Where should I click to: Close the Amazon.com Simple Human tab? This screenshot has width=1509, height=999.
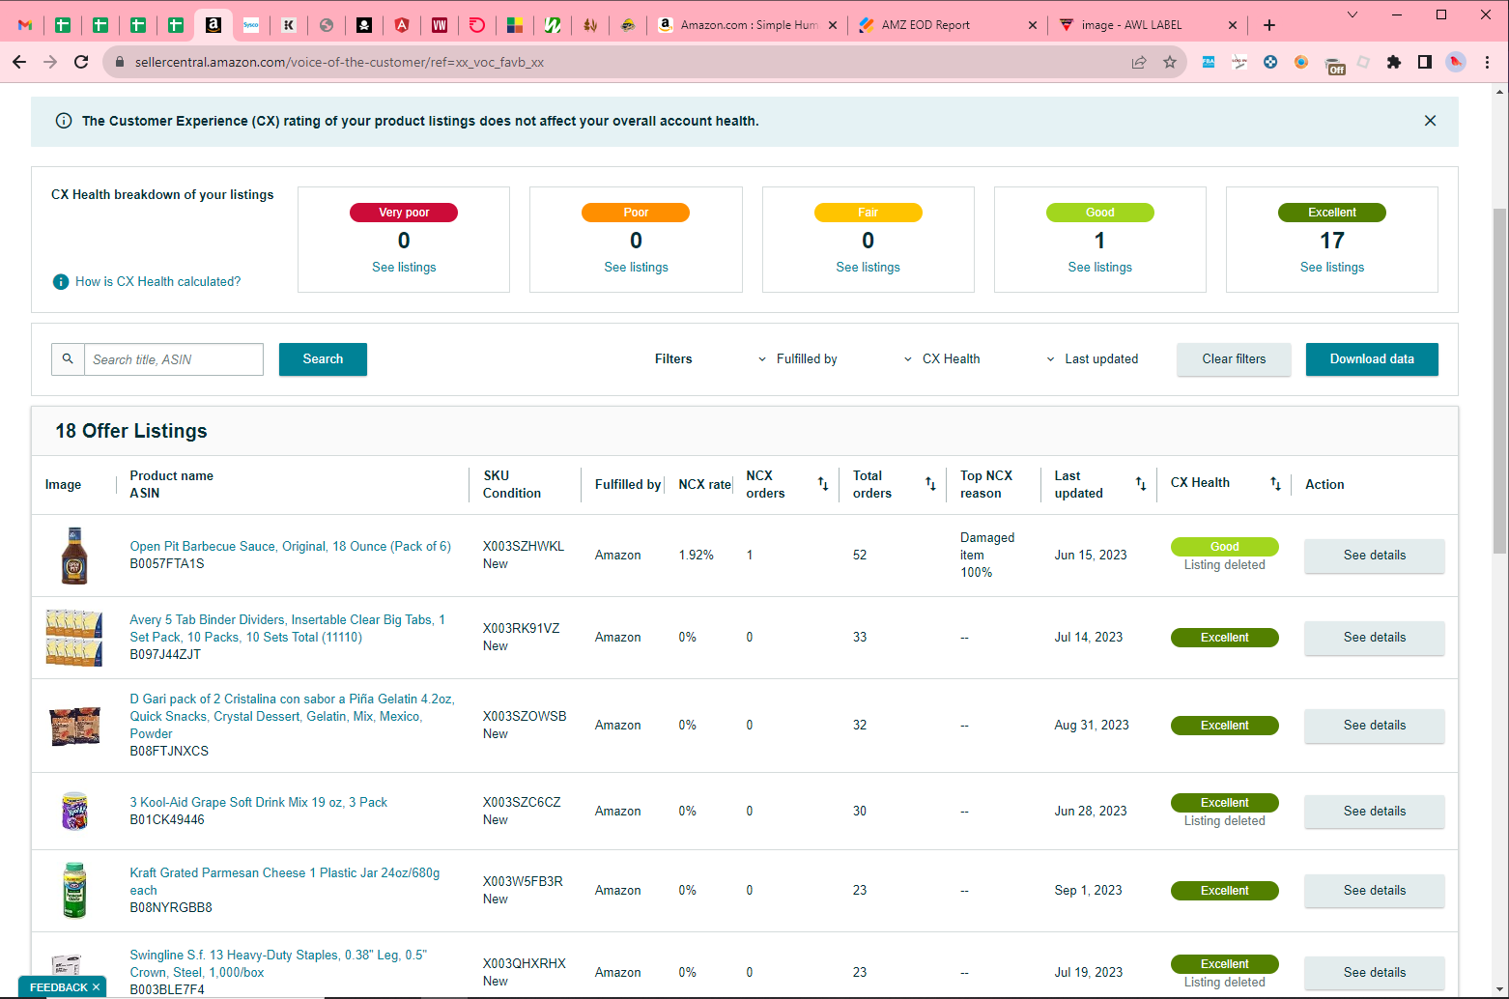click(833, 25)
